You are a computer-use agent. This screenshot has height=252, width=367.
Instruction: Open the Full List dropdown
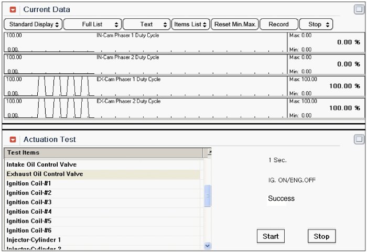coord(92,24)
